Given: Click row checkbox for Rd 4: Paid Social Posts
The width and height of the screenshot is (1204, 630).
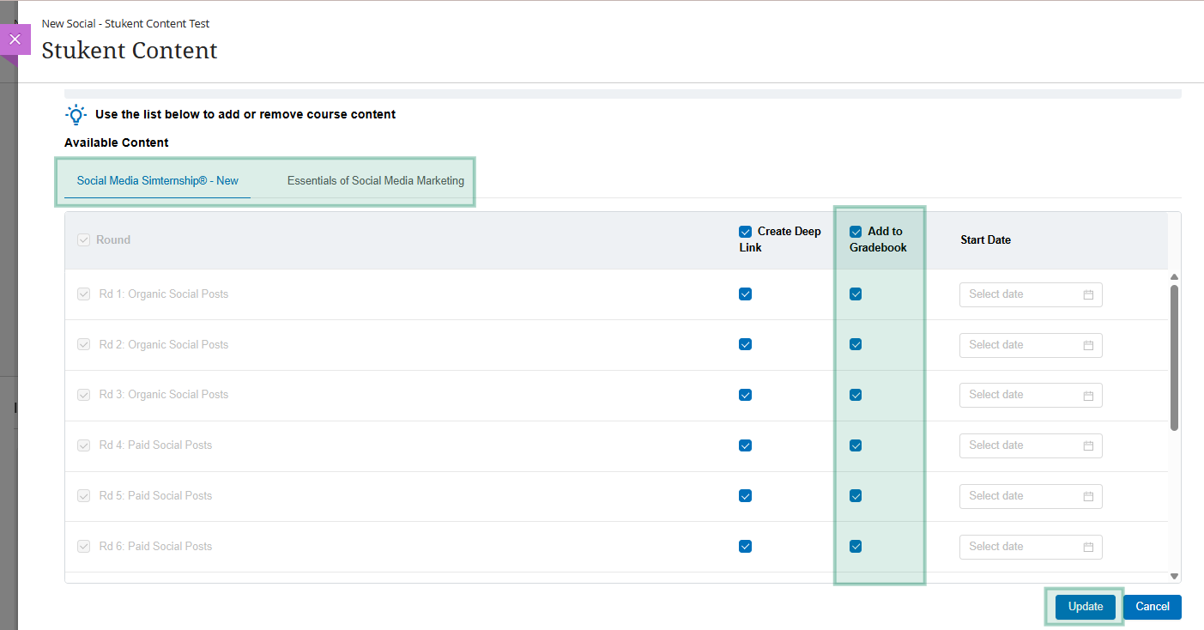Looking at the screenshot, I should [x=84, y=445].
